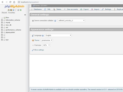This screenshot has height=92, width=123.
Task: Go back in the browser
Action: pyautogui.click(x=3, y=2)
